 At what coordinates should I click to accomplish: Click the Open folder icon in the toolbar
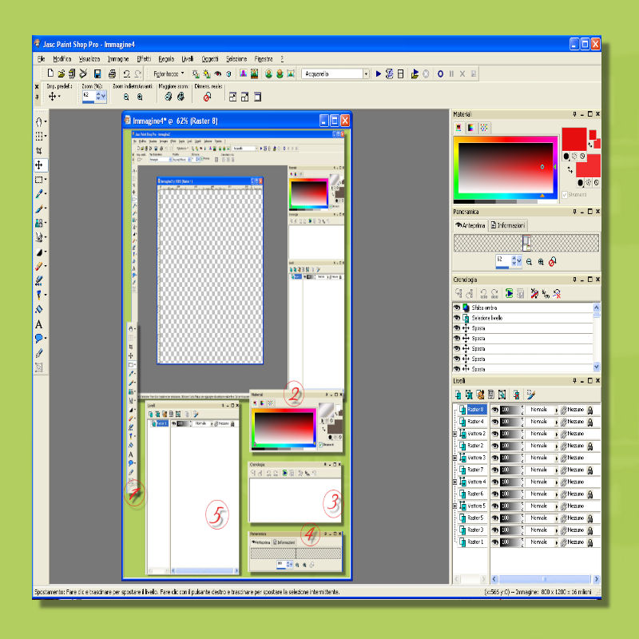pos(62,73)
